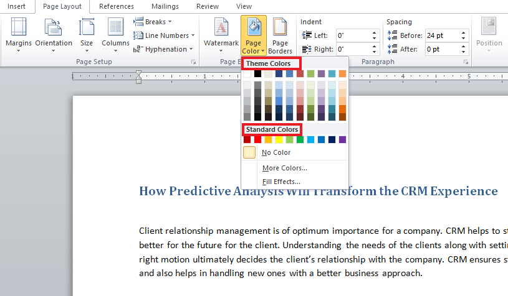Image resolution: width=508 pixels, height=296 pixels.
Task: Click the Indent Left value field
Action: tap(353, 35)
